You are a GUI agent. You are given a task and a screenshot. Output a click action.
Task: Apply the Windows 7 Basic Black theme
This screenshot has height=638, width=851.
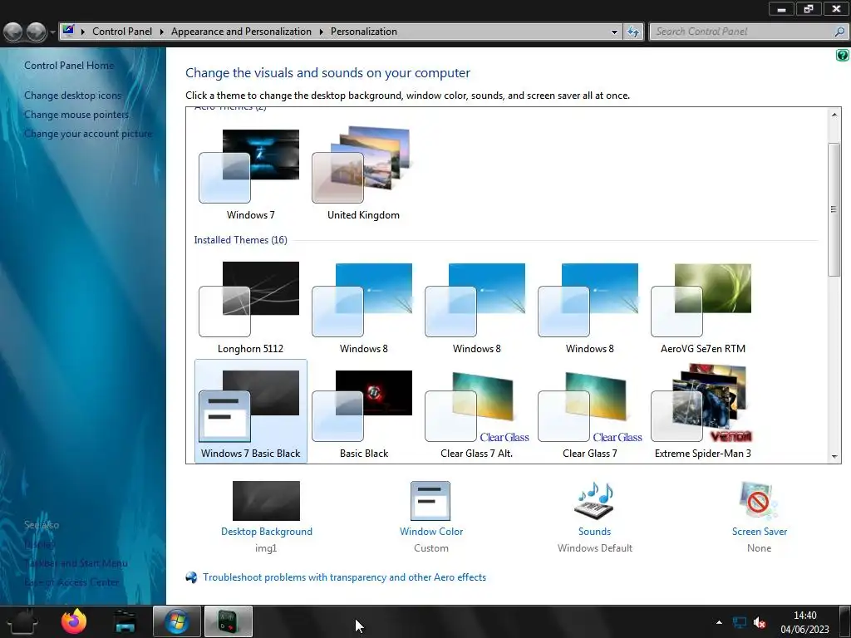pyautogui.click(x=250, y=411)
